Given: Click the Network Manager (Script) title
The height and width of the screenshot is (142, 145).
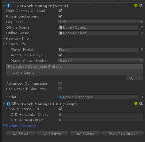Looking at the screenshot, I should point(42,6).
